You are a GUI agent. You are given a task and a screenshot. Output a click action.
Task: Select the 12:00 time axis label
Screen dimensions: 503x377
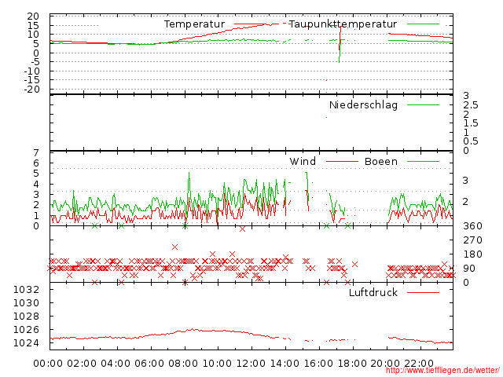point(251,364)
